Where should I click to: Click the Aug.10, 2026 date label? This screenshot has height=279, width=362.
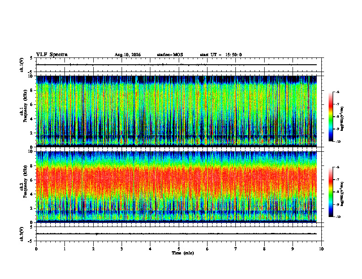(x=128, y=55)
